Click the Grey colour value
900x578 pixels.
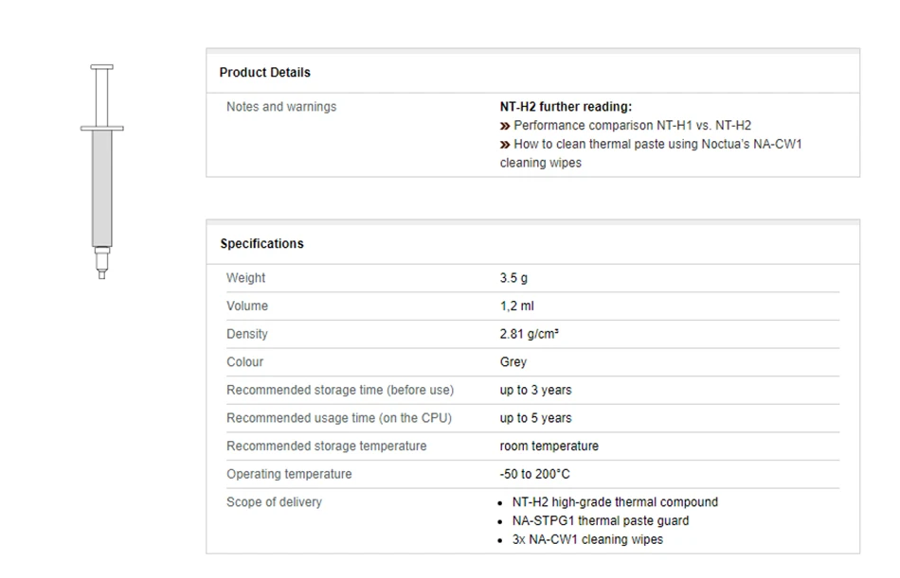tap(513, 361)
